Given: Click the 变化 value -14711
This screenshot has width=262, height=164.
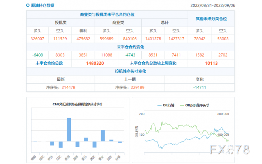Looking at the screenshot, I should (200, 87).
